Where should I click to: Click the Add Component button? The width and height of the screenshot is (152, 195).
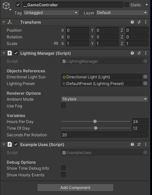pyautogui.click(x=75, y=188)
